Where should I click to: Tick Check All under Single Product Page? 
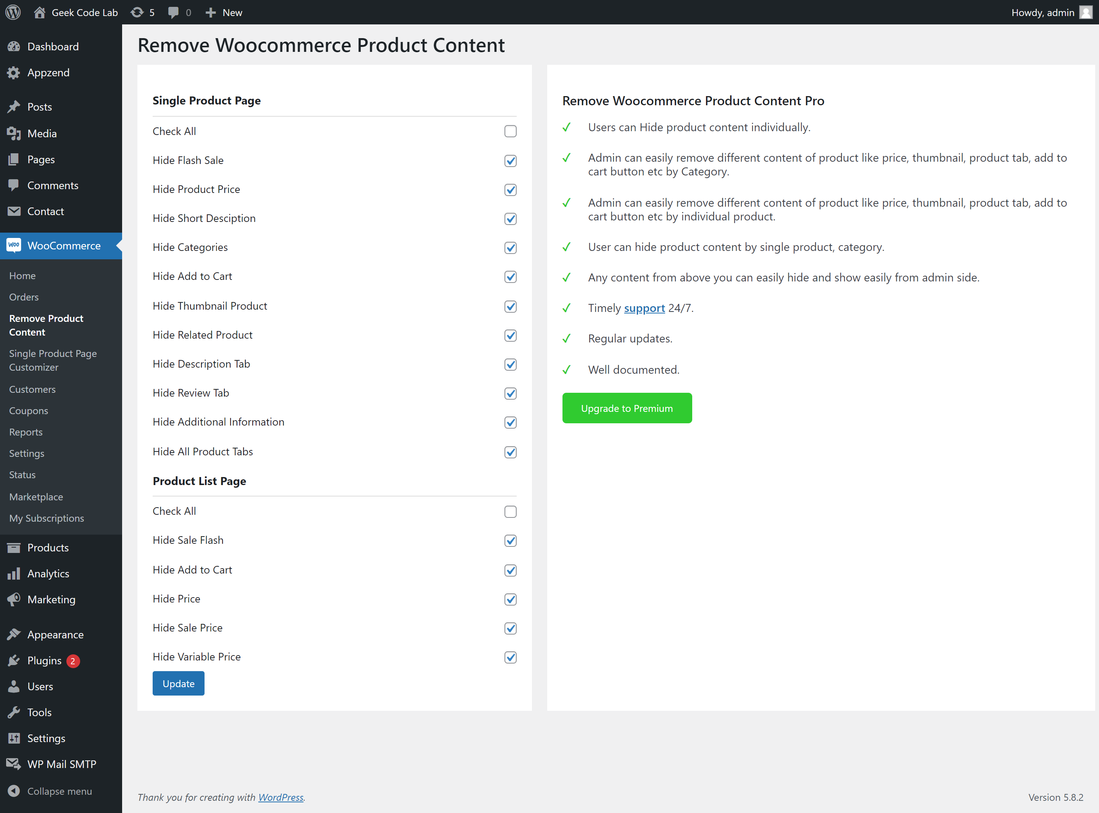pyautogui.click(x=511, y=132)
